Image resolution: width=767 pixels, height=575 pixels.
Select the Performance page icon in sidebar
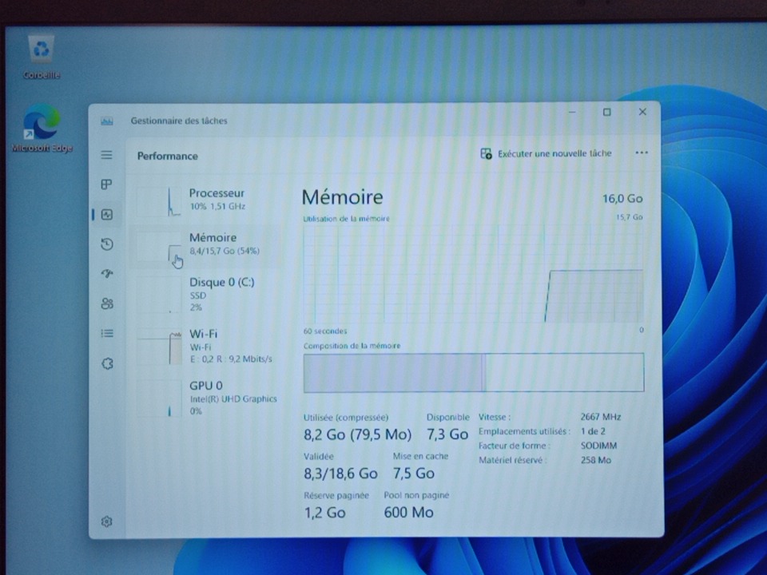click(106, 214)
